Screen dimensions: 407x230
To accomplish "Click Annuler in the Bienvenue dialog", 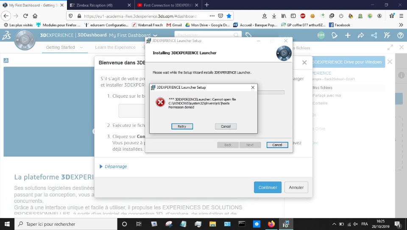I will pyautogui.click(x=296, y=188).
